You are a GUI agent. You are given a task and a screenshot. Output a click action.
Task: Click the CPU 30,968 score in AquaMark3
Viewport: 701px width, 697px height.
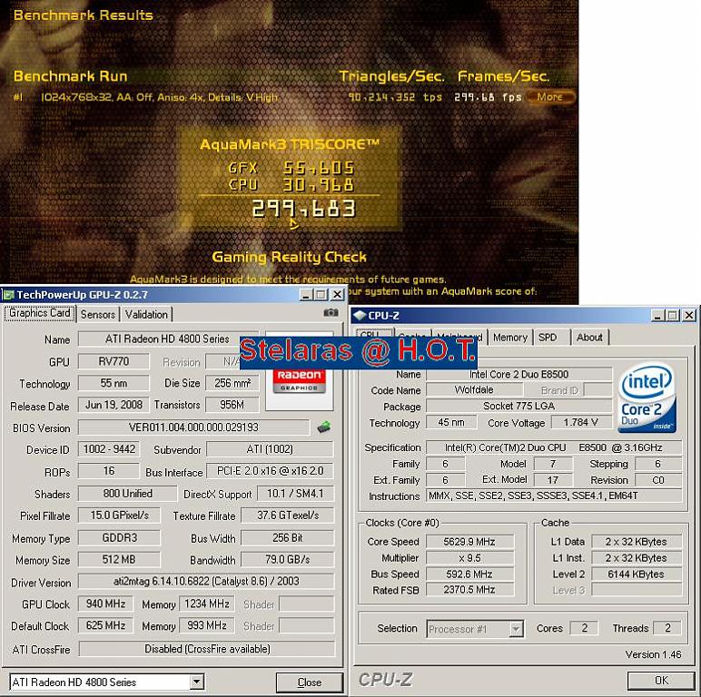click(291, 184)
